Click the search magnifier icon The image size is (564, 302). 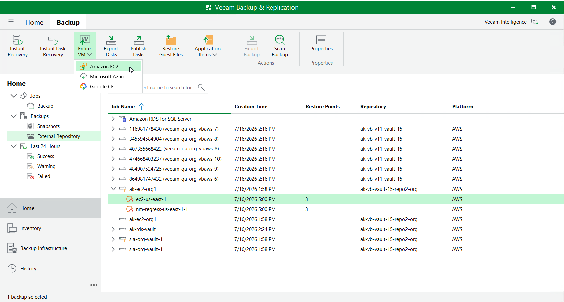[201, 87]
